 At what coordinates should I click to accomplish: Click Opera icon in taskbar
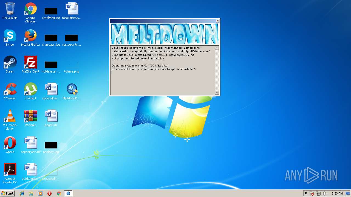point(49,193)
